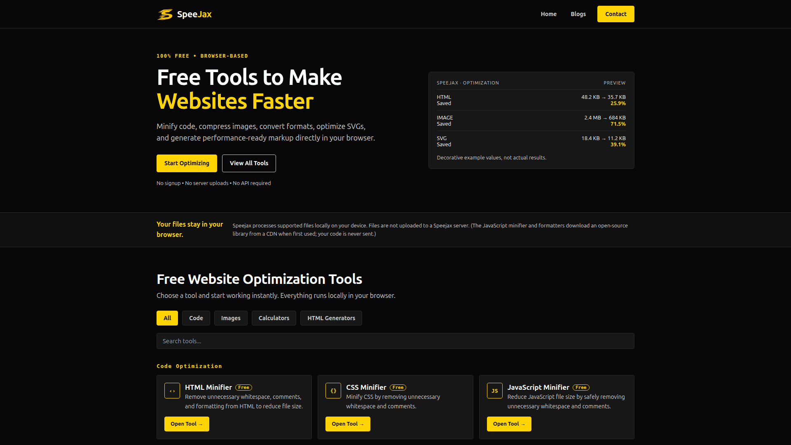Open Tool for CSS Minifier
This screenshot has width=791, height=445.
tap(348, 424)
